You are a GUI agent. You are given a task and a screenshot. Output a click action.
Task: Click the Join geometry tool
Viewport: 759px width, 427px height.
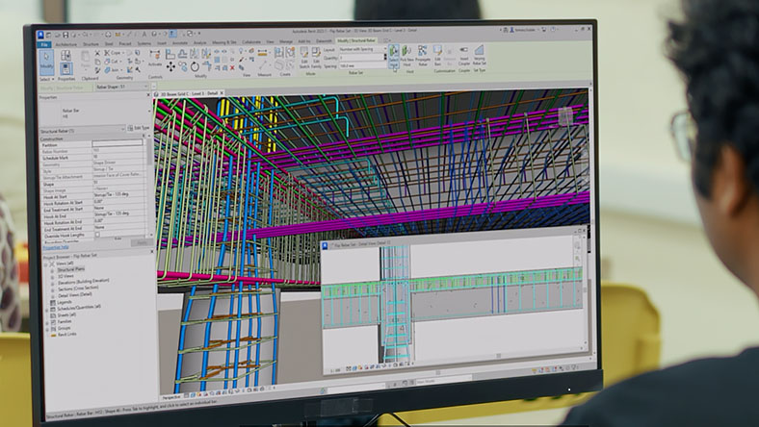pos(113,69)
